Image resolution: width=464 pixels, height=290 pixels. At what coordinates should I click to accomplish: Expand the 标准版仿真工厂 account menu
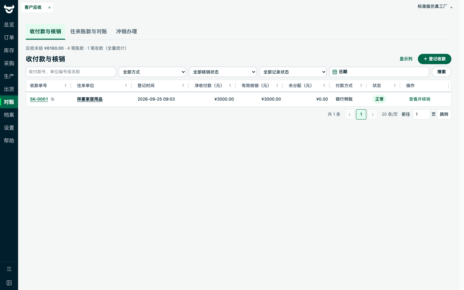click(x=435, y=6)
